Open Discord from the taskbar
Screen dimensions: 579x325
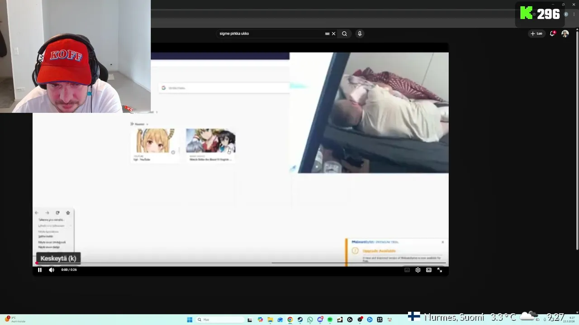320,320
